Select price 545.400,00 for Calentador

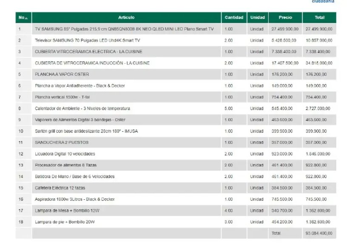point(282,108)
